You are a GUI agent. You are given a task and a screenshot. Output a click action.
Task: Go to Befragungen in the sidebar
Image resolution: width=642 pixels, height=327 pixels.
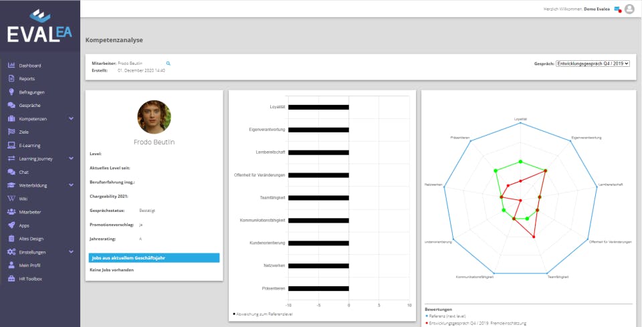coord(31,92)
